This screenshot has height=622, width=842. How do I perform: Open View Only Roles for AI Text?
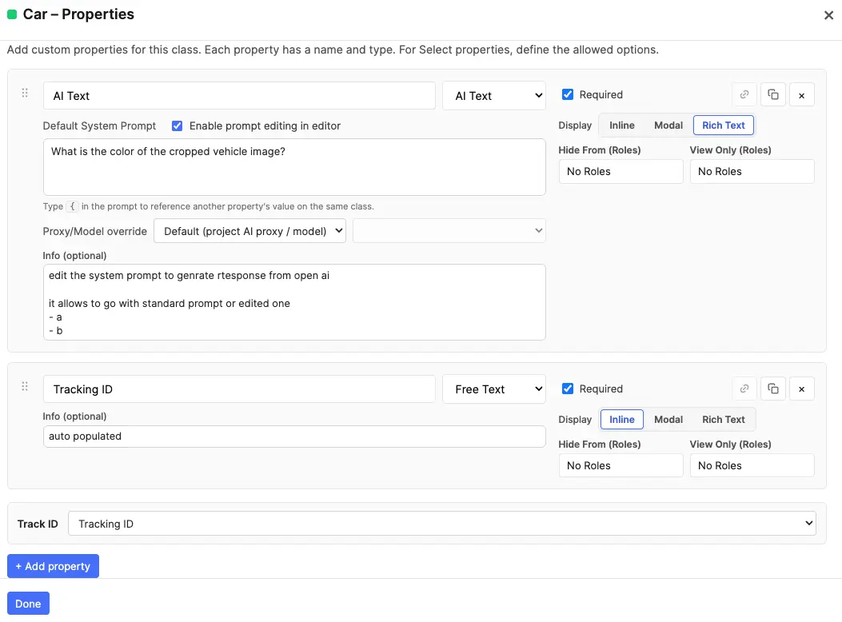[x=752, y=171]
